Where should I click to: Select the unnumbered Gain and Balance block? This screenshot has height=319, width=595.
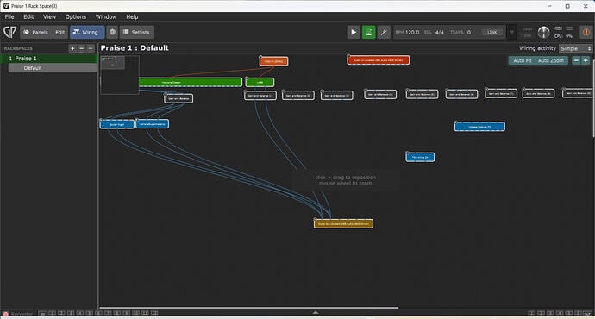tap(178, 98)
